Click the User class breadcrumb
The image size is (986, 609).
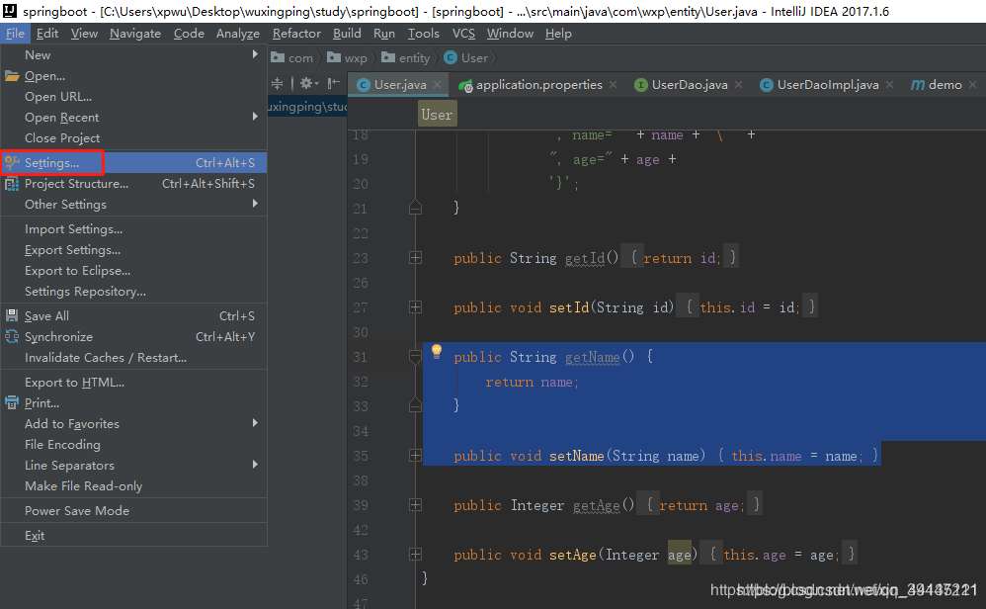click(x=466, y=58)
